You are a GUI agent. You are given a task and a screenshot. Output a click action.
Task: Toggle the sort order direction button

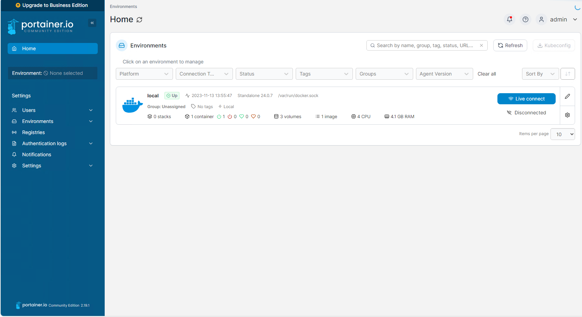567,74
